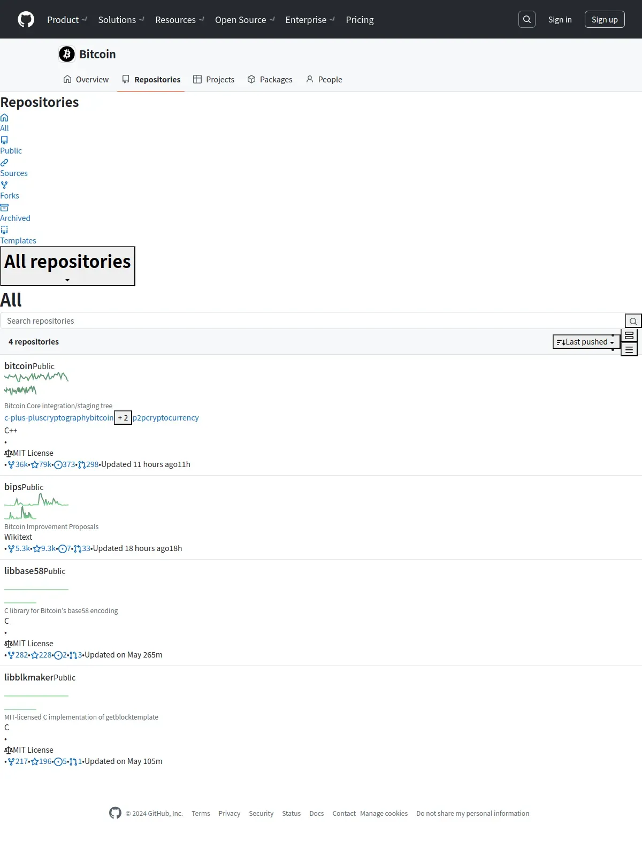This screenshot has width=642, height=841.
Task: Open stars count 196 for libblkmaker
Action: pyautogui.click(x=41, y=761)
